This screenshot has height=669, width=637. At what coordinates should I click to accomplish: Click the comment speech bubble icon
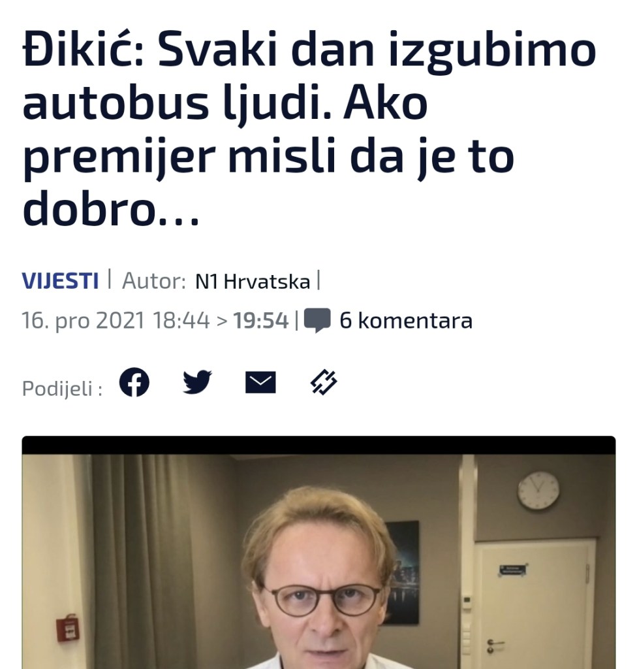[317, 320]
